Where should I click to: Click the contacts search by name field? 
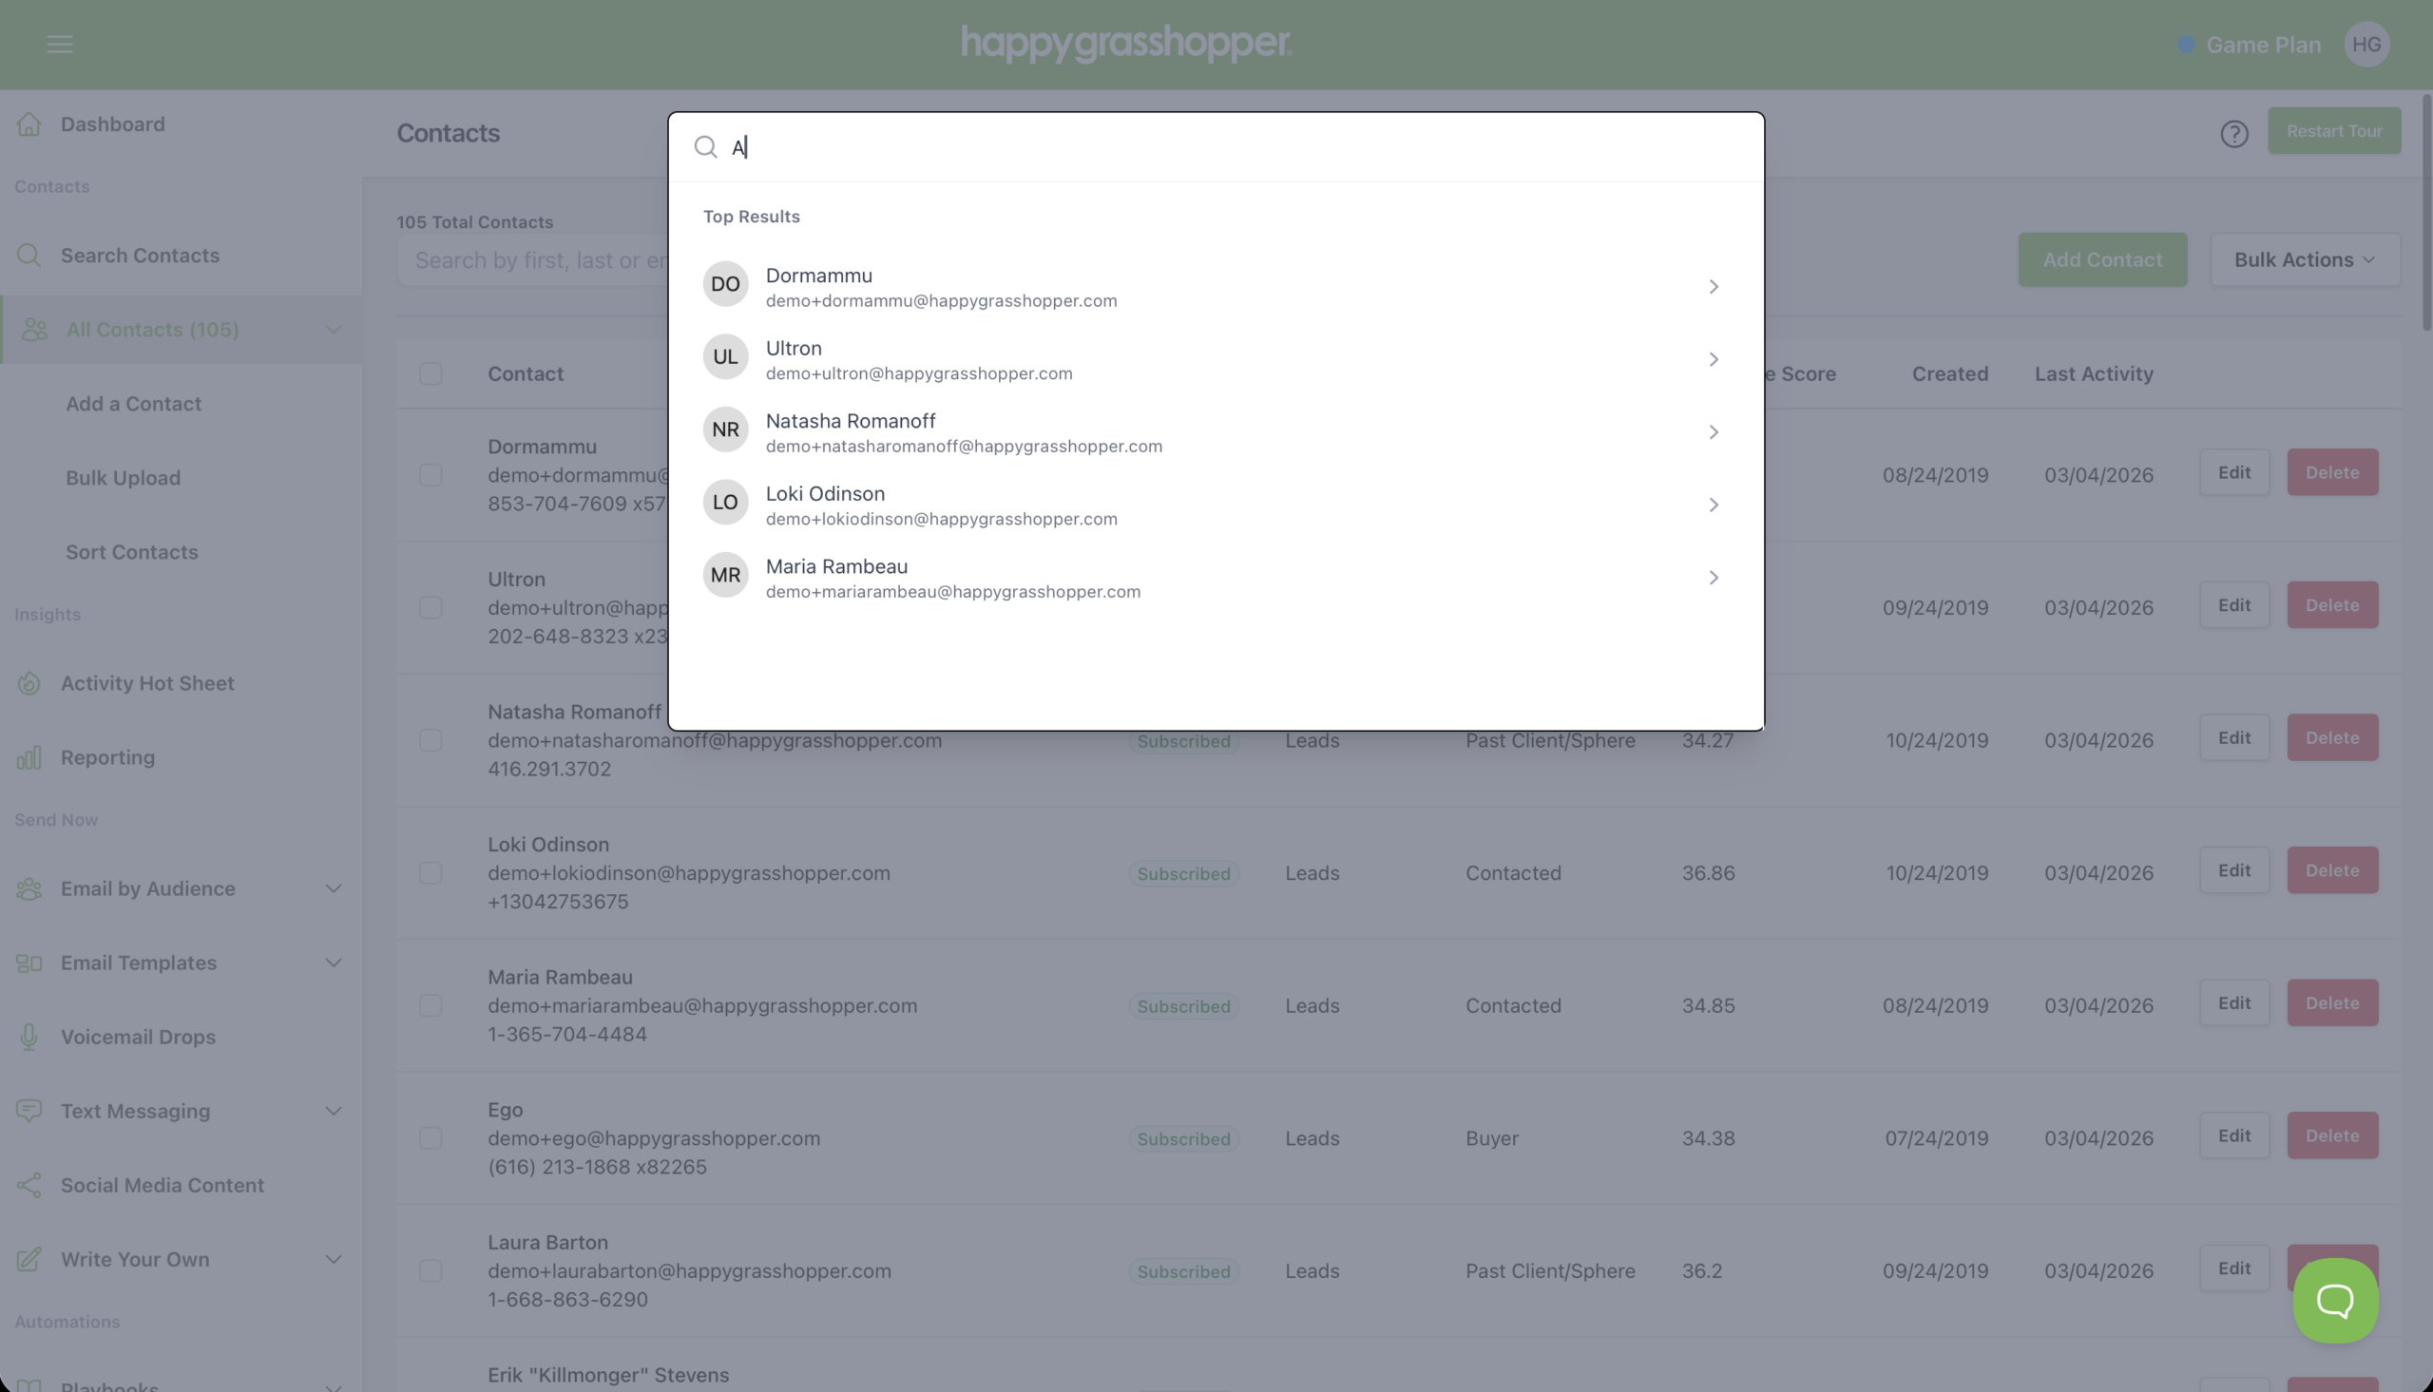point(532,260)
